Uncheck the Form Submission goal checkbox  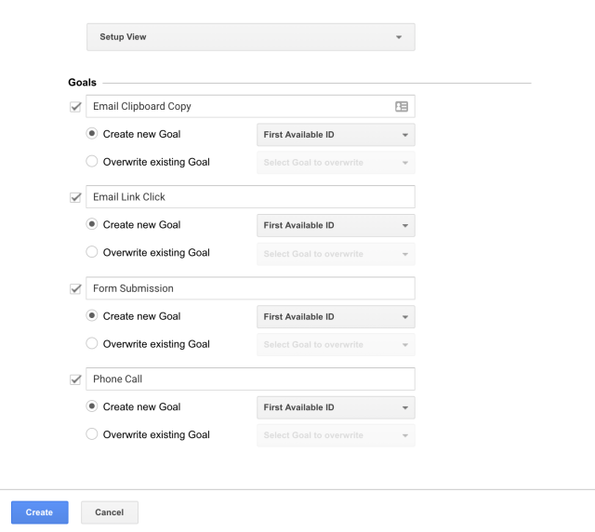75,288
